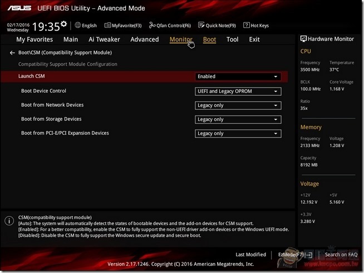Click the Ratio value 35x
364x273 pixels.
[x=304, y=108]
